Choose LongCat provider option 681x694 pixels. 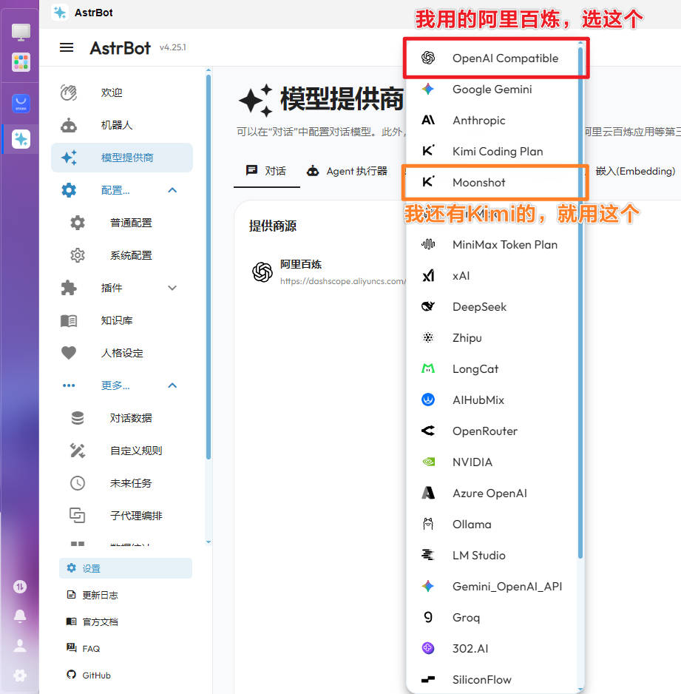pyautogui.click(x=492, y=368)
